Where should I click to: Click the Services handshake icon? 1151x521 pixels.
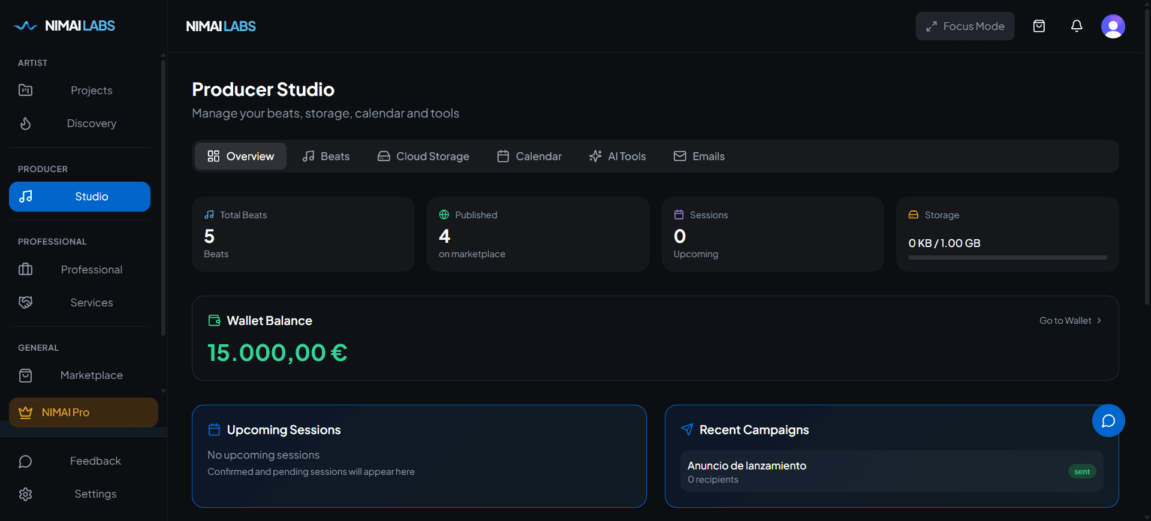(x=25, y=303)
